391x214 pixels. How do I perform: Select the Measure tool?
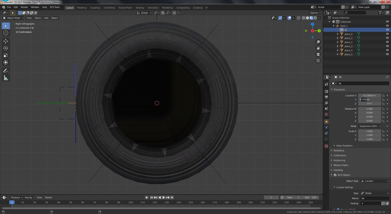pos(5,78)
